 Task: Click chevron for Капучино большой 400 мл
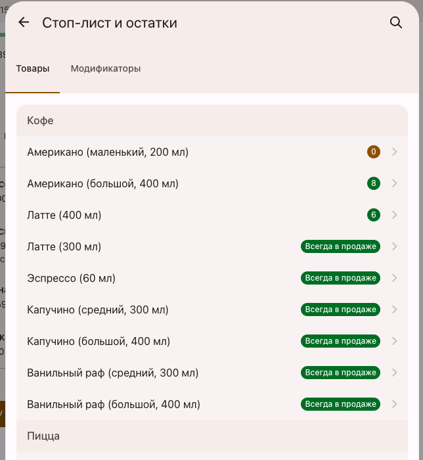tap(395, 341)
